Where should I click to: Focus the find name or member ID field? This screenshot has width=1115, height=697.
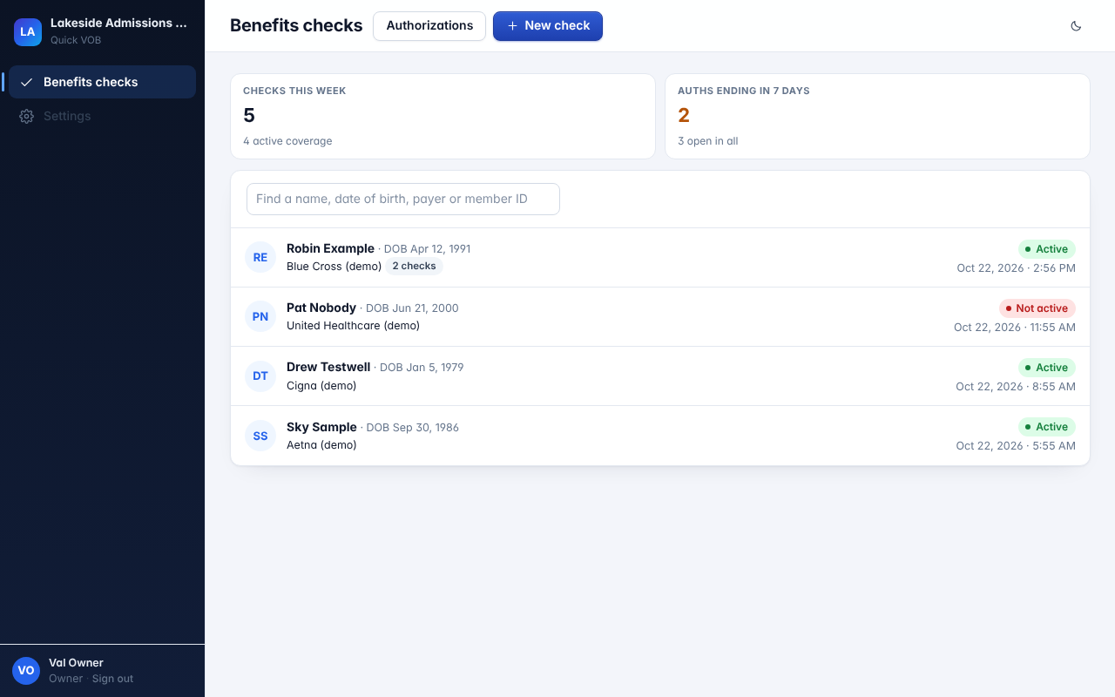click(403, 199)
